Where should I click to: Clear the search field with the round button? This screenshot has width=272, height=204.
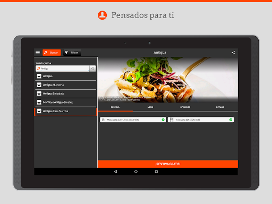pos(92,69)
